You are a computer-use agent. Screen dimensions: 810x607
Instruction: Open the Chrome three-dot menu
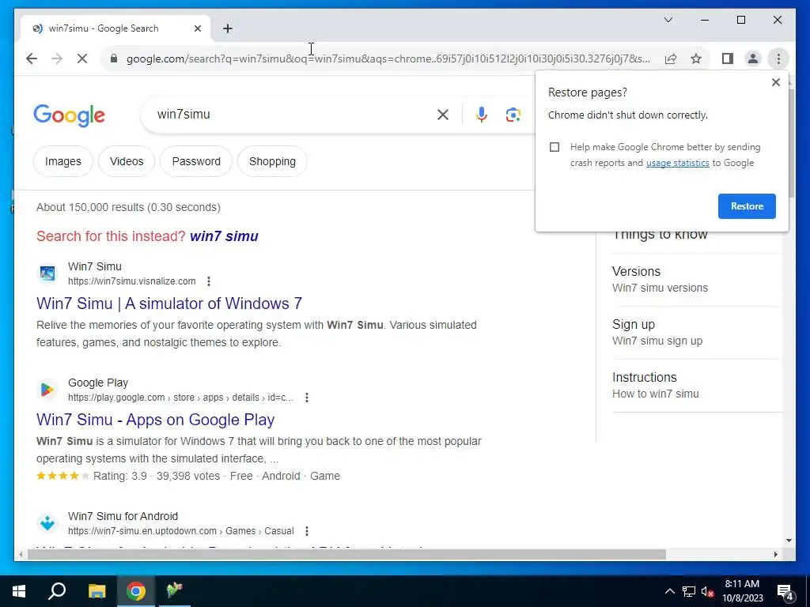click(x=778, y=58)
